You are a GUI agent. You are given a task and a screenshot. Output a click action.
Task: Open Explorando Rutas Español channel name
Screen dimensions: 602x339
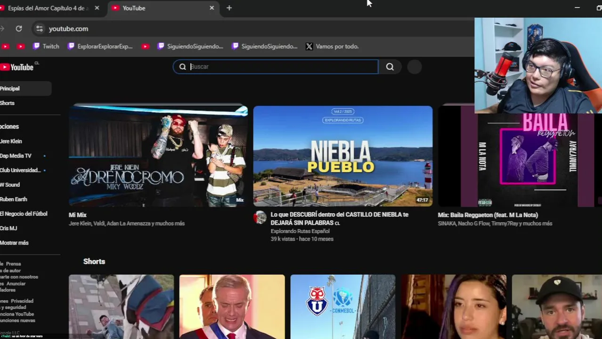300,231
